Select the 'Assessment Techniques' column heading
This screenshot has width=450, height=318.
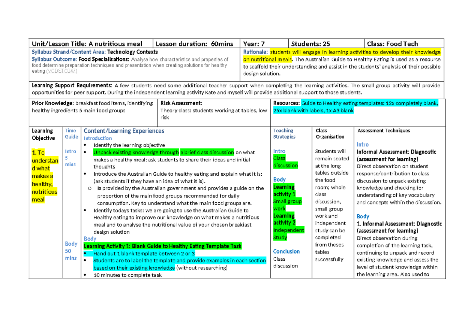(384, 131)
